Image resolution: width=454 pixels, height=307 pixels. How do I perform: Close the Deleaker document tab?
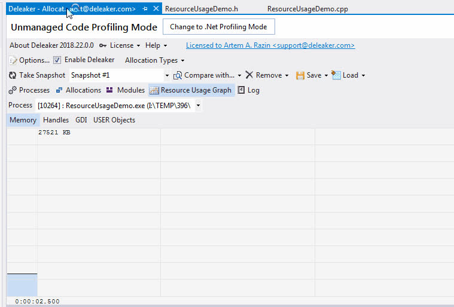pyautogui.click(x=156, y=9)
